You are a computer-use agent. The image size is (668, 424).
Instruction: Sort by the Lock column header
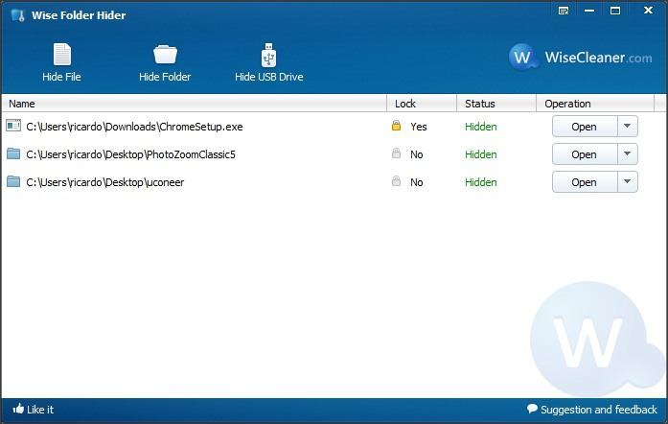pos(422,104)
